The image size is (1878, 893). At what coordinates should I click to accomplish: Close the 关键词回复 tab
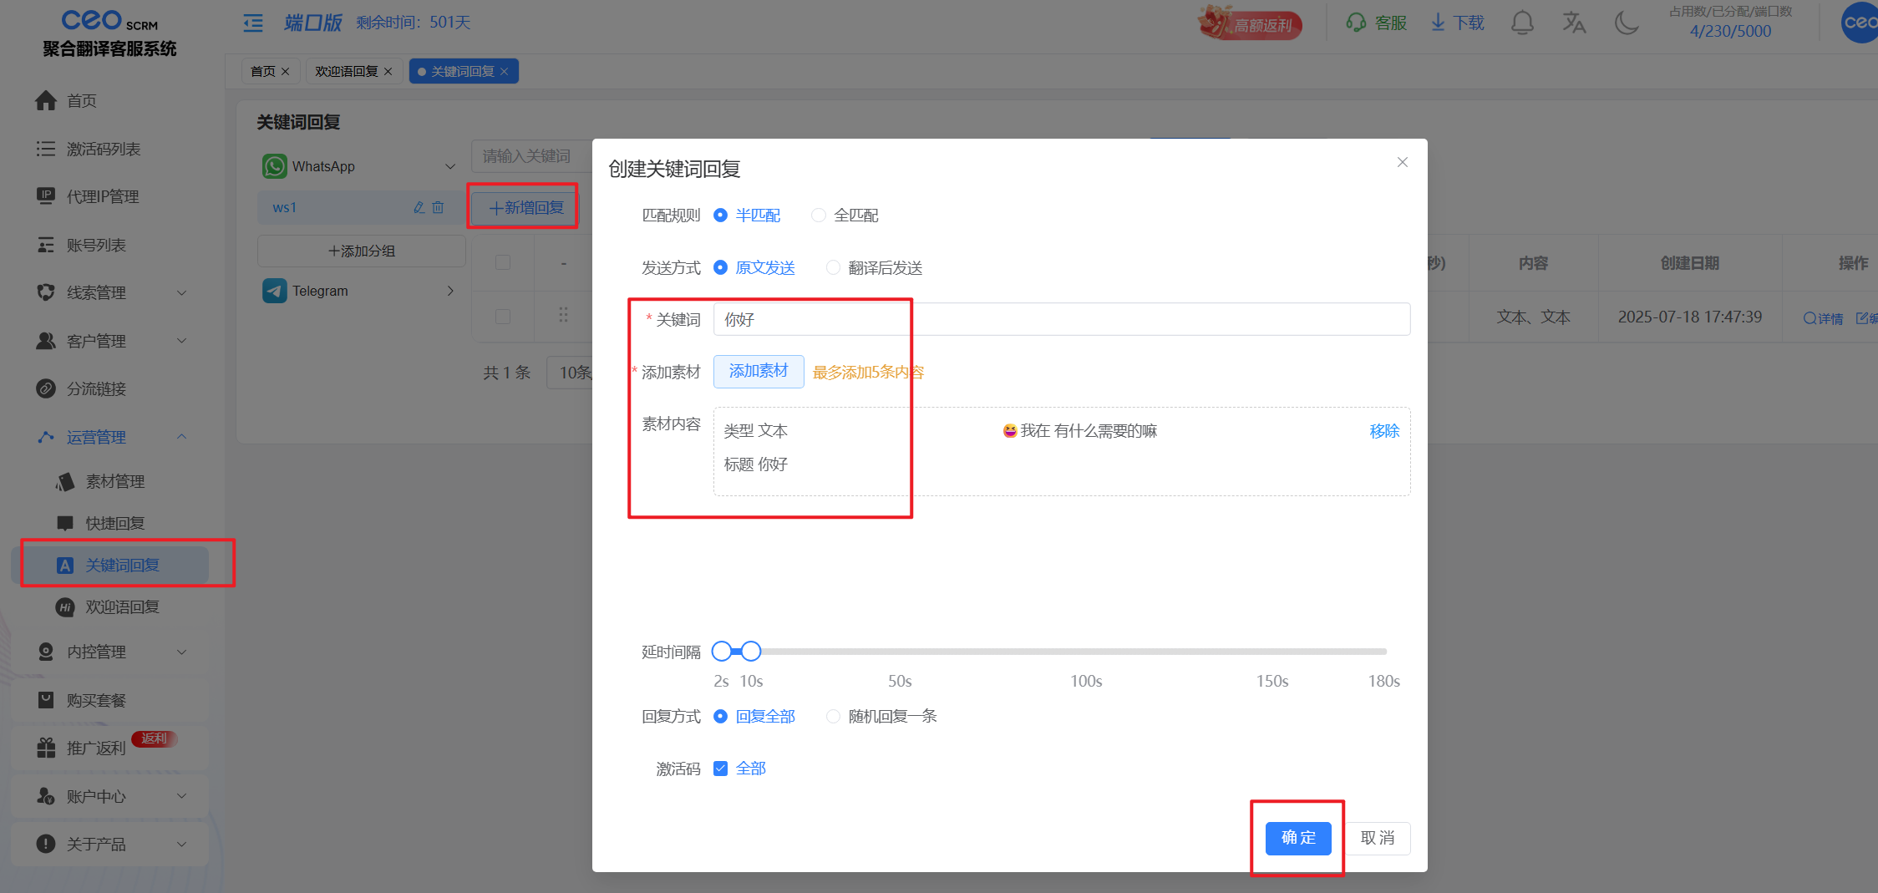(504, 72)
